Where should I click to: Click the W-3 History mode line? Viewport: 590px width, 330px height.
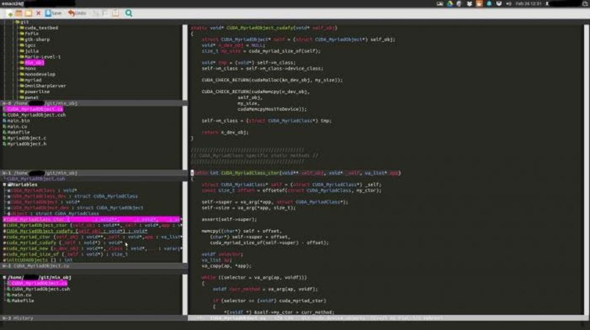click(93, 318)
